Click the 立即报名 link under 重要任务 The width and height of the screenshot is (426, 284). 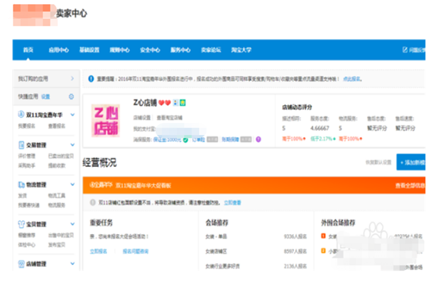tap(99, 251)
